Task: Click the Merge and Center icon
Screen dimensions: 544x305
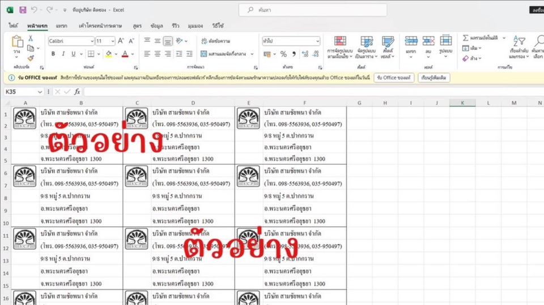Action: pyautogui.click(x=203, y=54)
